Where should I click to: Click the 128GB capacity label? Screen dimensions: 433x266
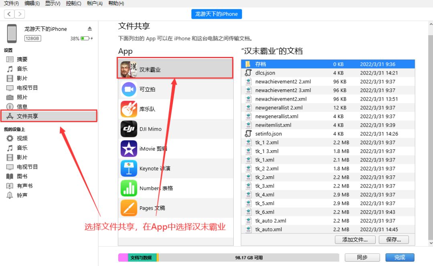click(x=32, y=38)
